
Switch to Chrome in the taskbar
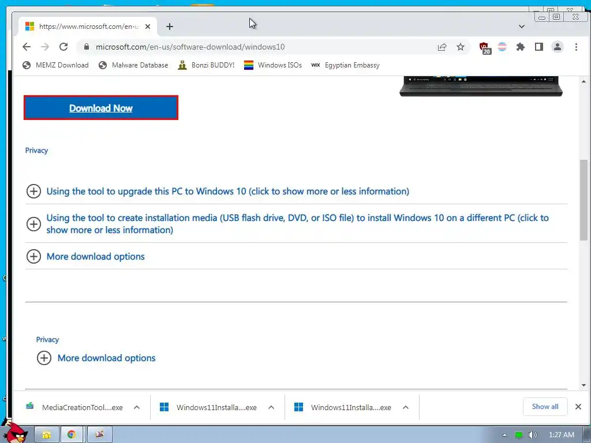[72, 435]
